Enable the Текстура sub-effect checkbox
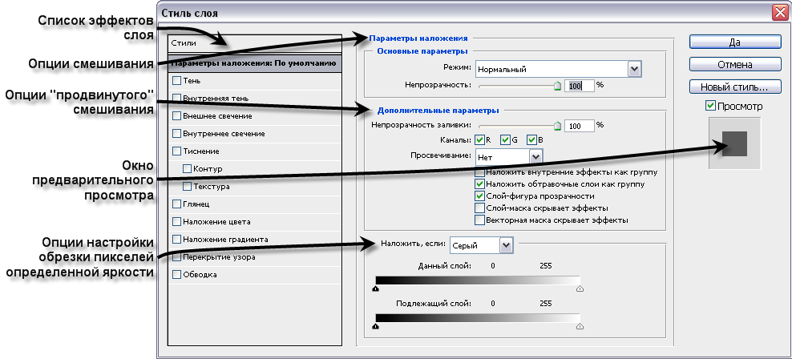792x359 pixels. (x=188, y=187)
